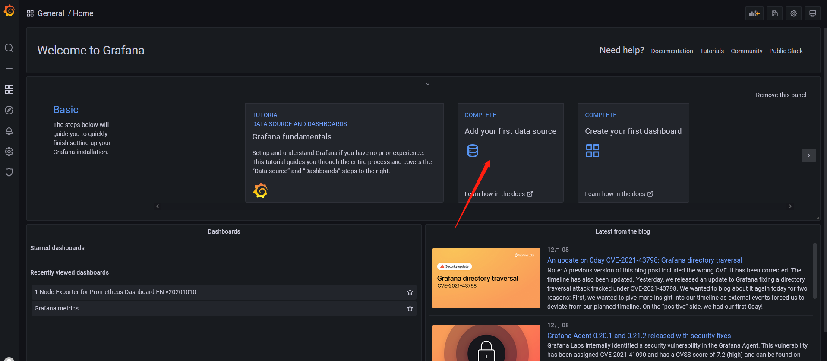Open the Configuration gear sidebar icon

point(9,152)
